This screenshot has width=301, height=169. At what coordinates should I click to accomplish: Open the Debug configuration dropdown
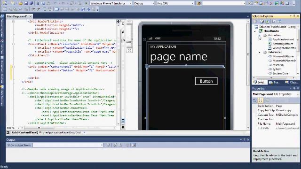coord(153,3)
